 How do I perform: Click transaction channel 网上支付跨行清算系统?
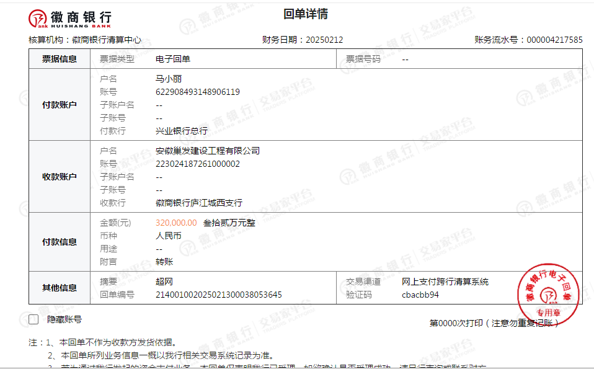(445, 282)
